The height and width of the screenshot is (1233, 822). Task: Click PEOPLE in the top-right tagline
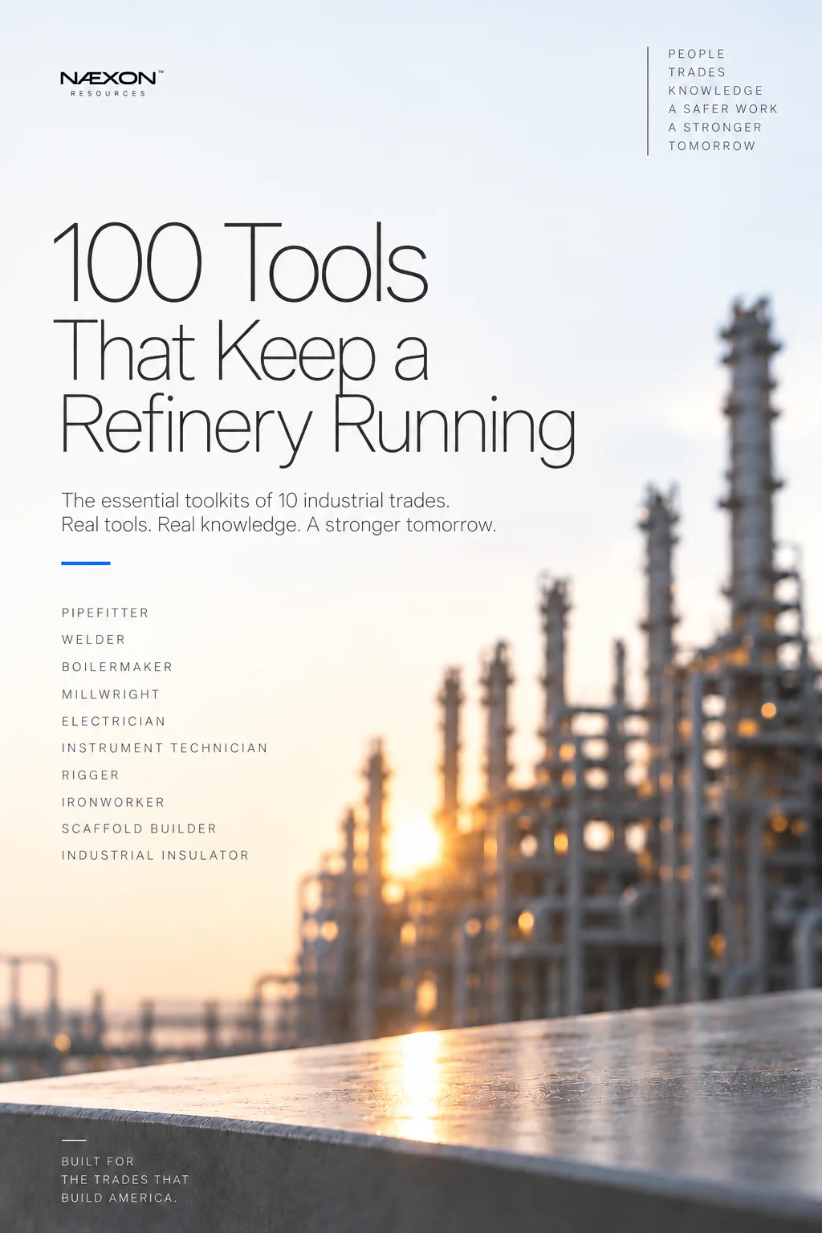(x=697, y=54)
